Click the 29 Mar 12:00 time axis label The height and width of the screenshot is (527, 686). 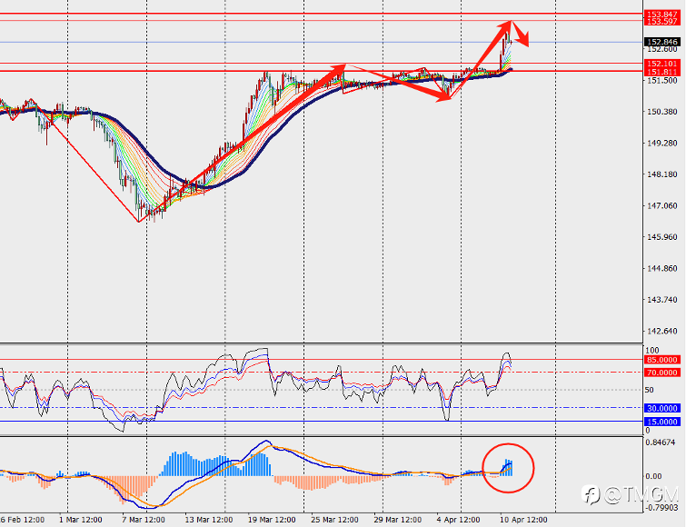coord(398,520)
